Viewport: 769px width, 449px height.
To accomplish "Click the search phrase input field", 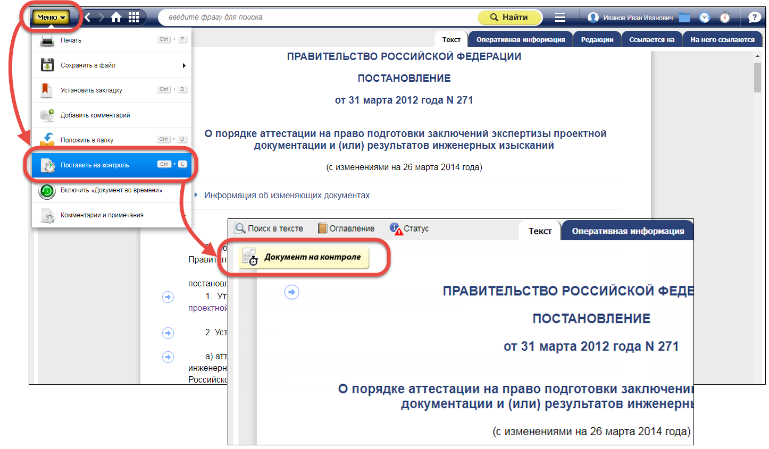I will [319, 18].
